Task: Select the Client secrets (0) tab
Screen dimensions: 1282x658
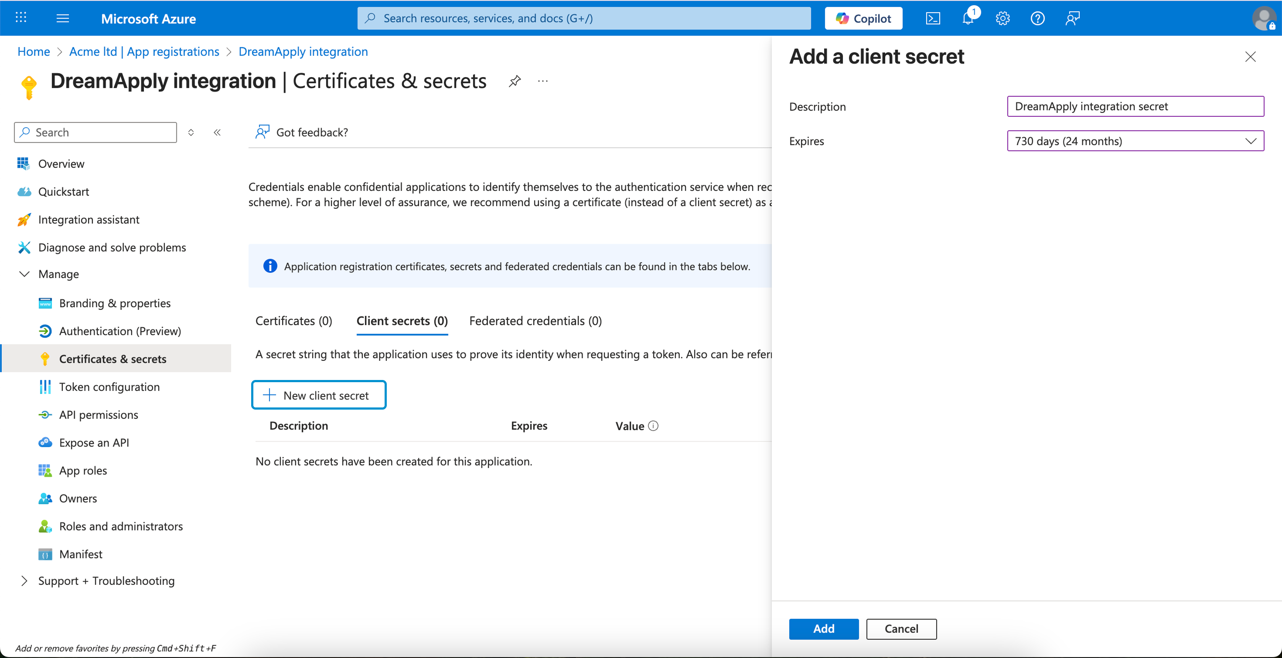Action: pos(402,321)
